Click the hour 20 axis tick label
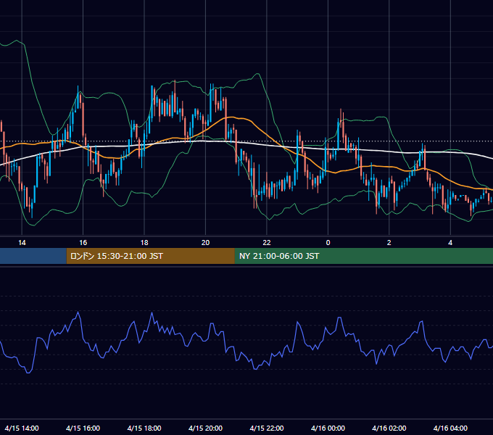This screenshot has height=435, width=493. (x=205, y=243)
